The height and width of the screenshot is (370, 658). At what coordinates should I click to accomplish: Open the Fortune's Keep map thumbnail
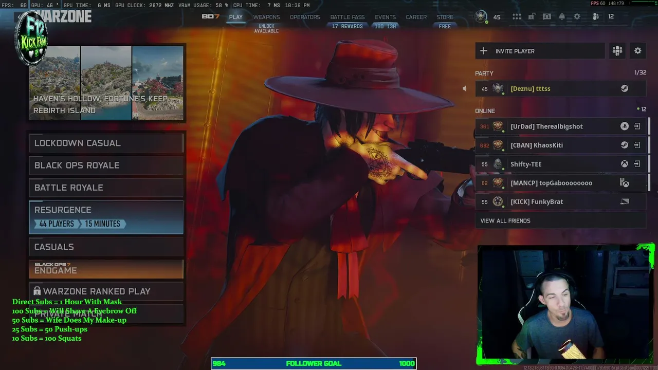click(x=106, y=83)
